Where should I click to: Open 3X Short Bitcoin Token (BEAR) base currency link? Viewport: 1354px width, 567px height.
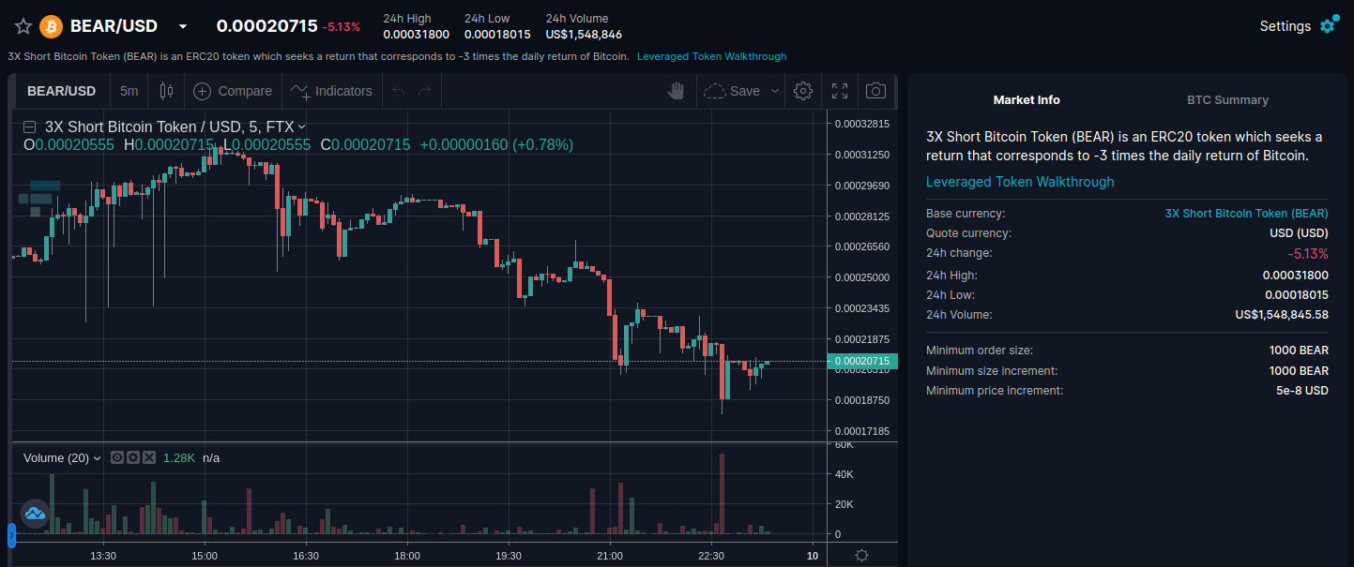tap(1246, 214)
